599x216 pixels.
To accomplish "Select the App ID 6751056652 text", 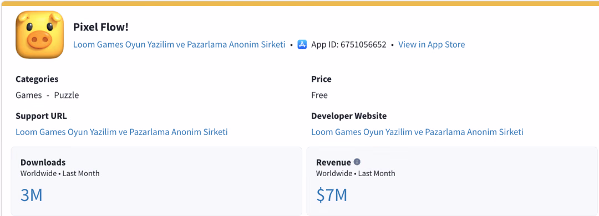I will (x=349, y=45).
